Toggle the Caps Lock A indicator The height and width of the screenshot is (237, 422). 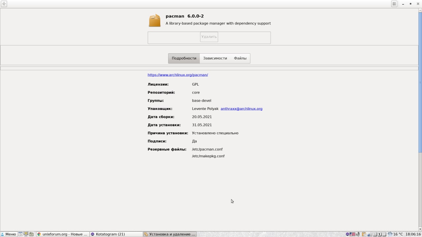coord(375,234)
